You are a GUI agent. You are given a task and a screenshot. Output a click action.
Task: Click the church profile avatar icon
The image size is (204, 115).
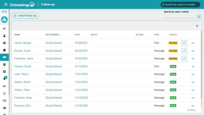point(4,19)
